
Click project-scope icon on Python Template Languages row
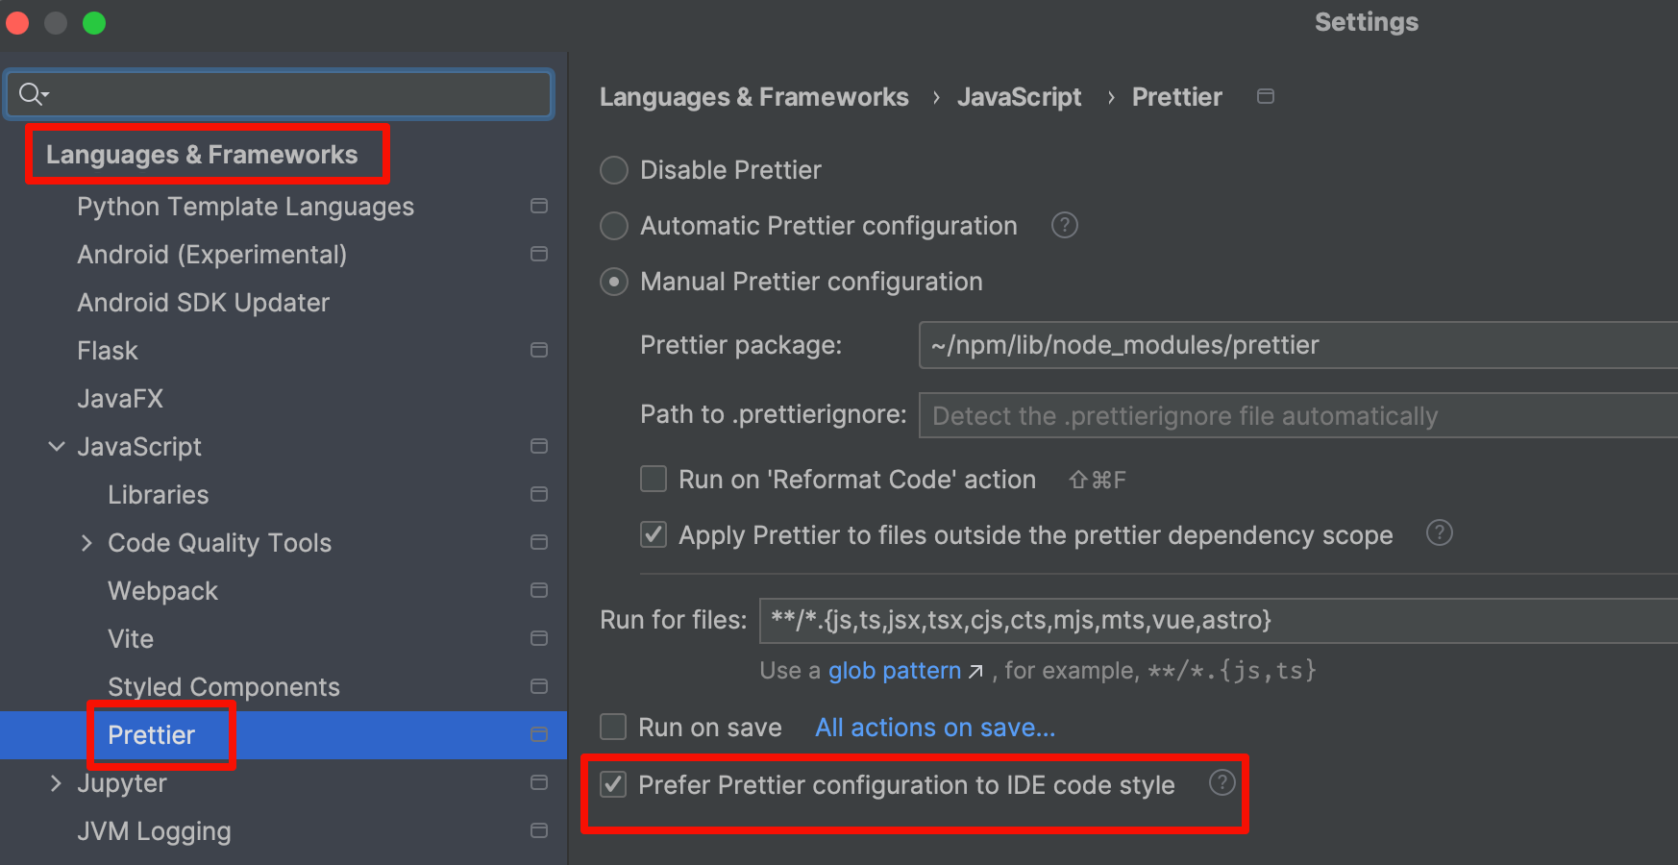click(539, 207)
